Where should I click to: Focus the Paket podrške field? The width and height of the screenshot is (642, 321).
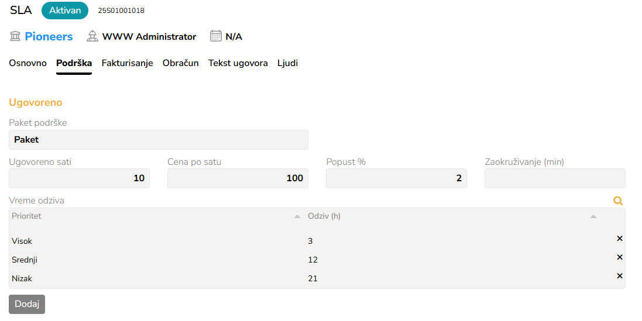click(159, 140)
